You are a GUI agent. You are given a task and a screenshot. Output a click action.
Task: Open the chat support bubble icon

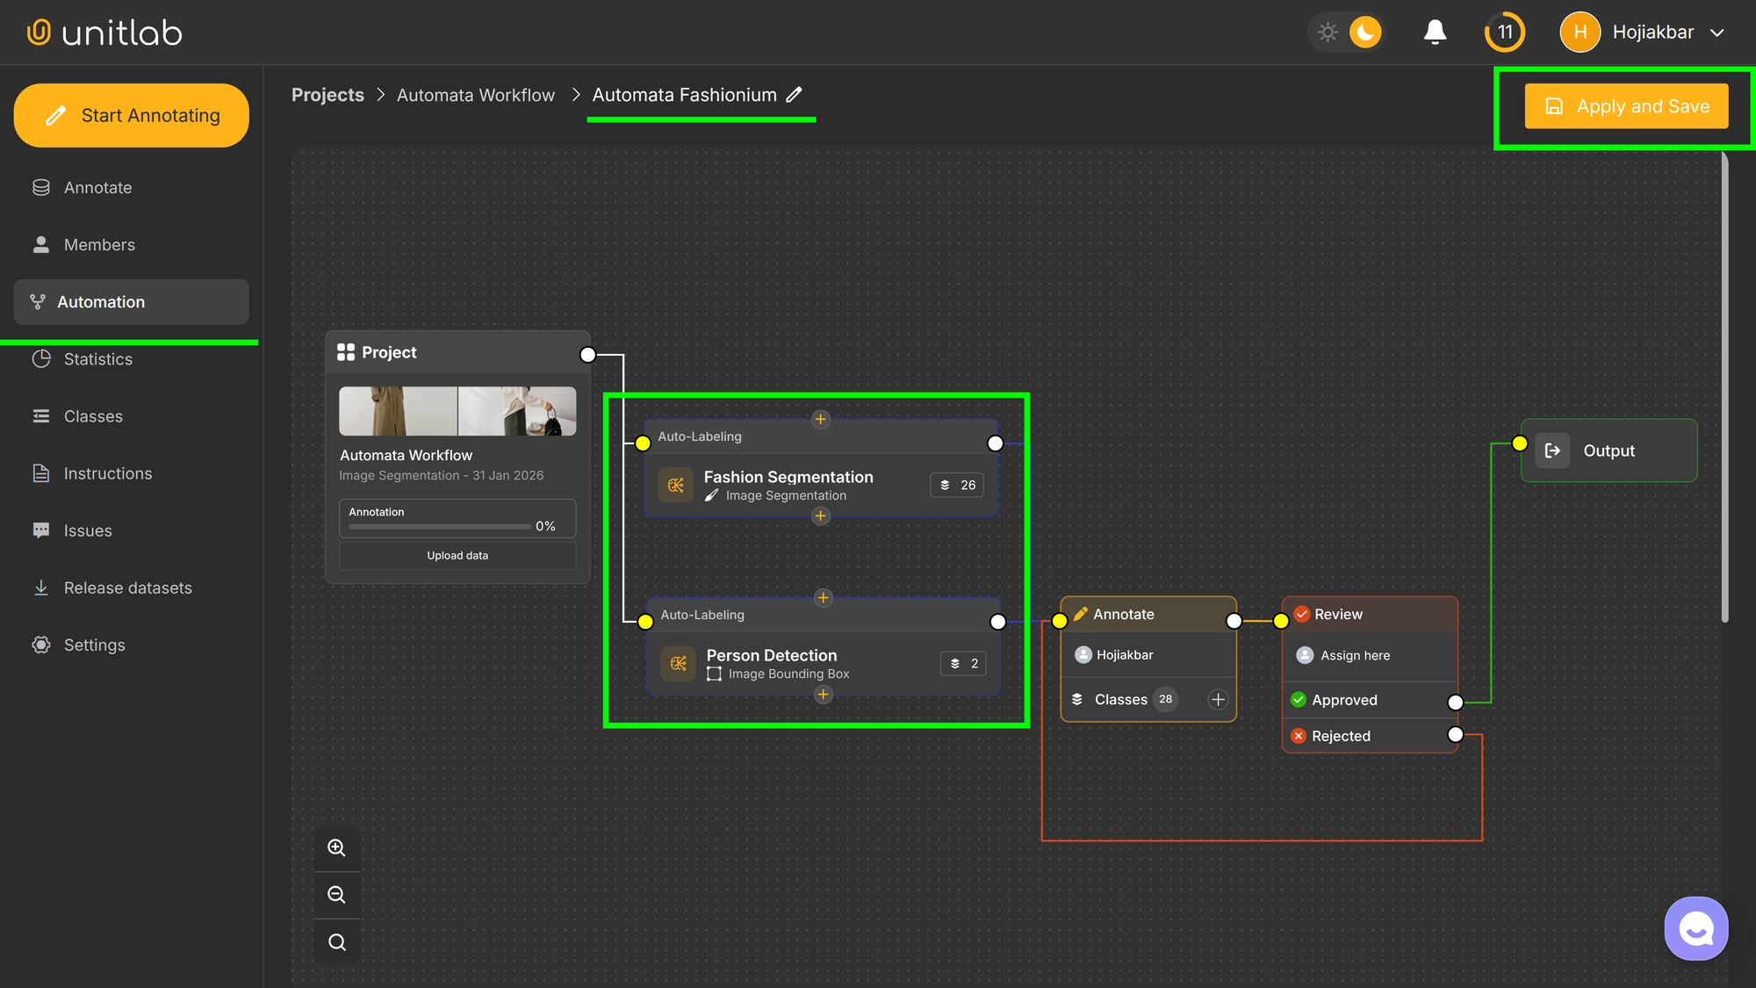[1695, 927]
